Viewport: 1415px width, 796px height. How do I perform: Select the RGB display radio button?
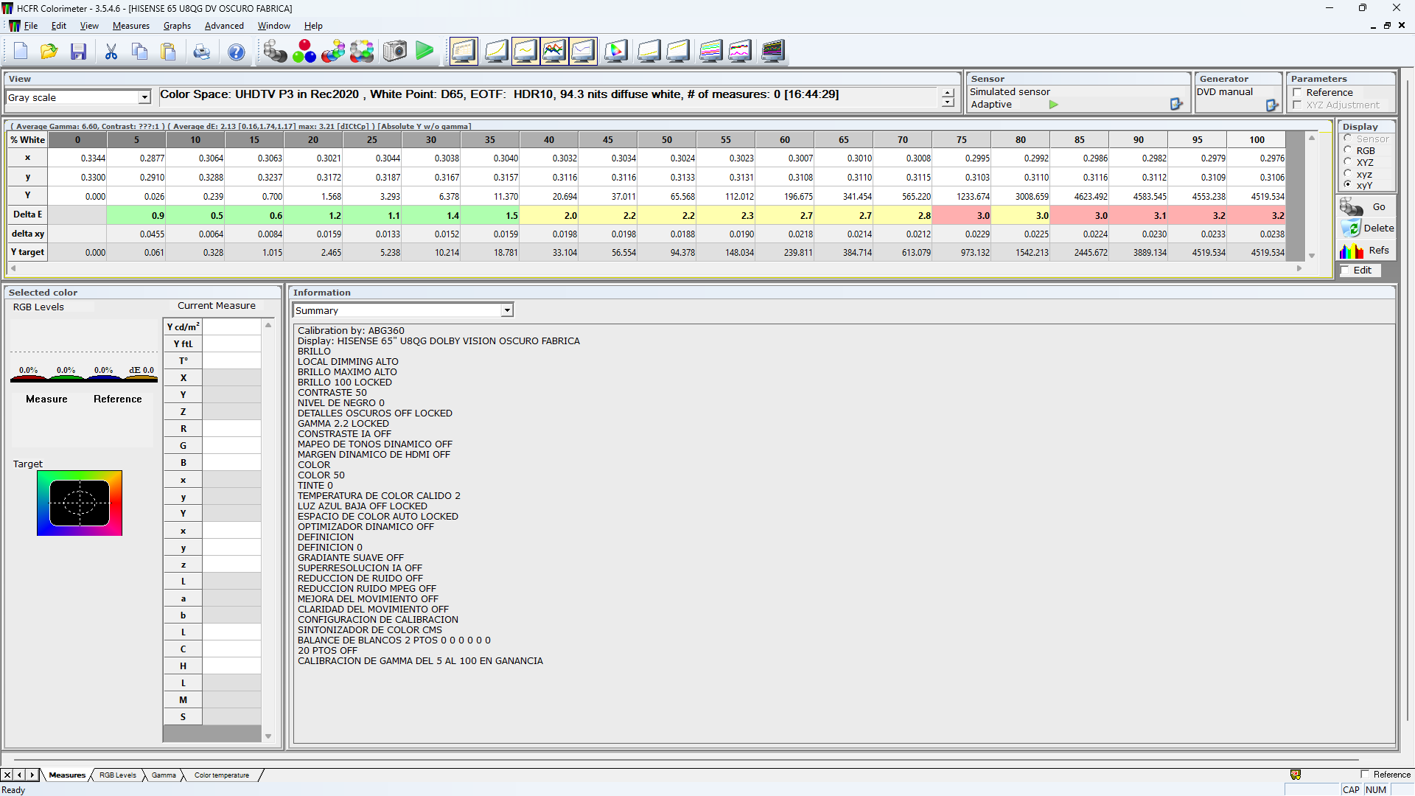[x=1347, y=150]
